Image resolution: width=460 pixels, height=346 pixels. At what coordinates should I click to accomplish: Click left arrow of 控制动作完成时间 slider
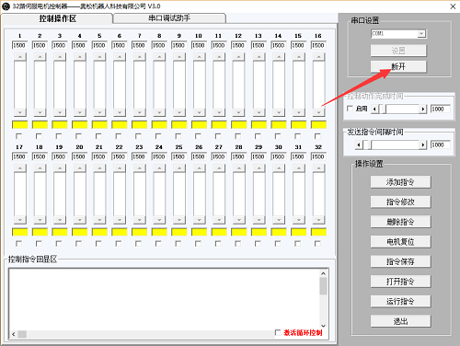coord(374,109)
